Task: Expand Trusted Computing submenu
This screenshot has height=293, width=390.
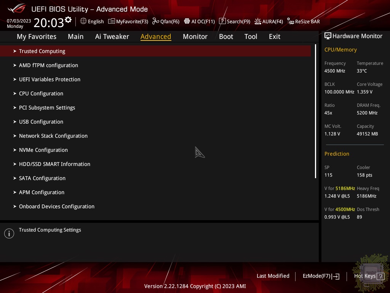Action: (42, 51)
